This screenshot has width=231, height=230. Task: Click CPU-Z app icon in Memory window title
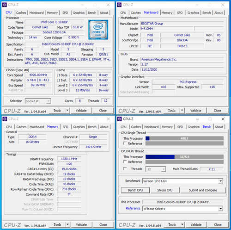(5, 119)
